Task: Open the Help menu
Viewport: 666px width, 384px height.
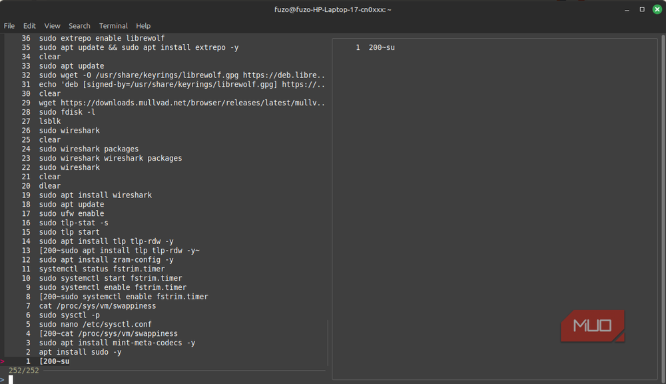Action: [143, 26]
